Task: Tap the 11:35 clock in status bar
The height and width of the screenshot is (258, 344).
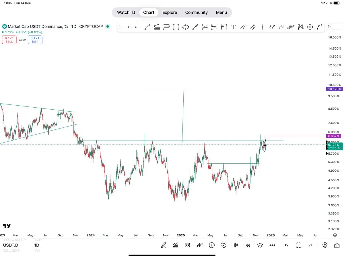Action: (8, 3)
